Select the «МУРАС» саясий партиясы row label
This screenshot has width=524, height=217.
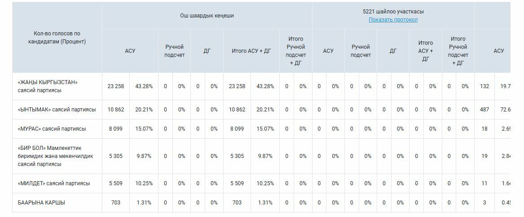[52, 129]
